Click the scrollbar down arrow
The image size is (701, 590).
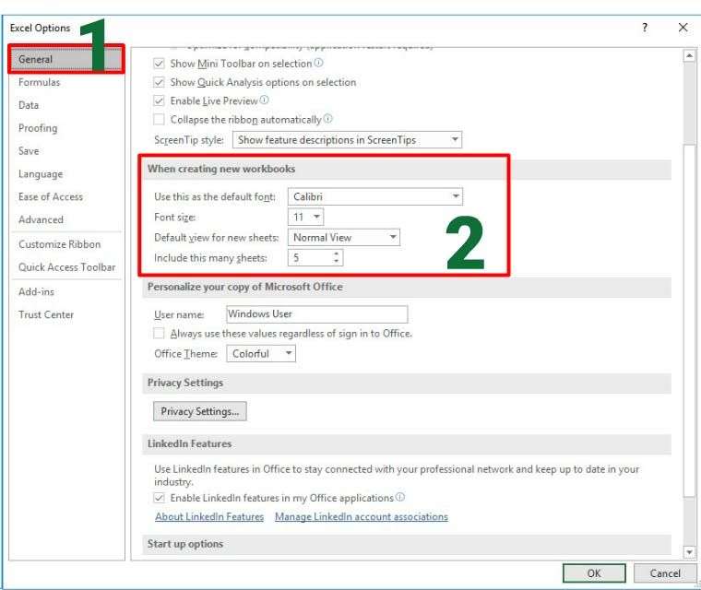pyautogui.click(x=689, y=552)
